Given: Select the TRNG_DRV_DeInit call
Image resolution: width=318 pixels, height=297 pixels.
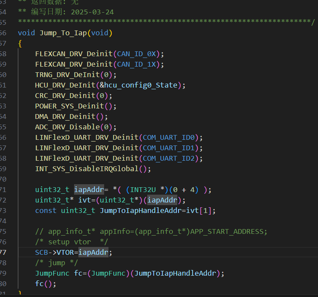Looking at the screenshot, I should tap(68, 74).
